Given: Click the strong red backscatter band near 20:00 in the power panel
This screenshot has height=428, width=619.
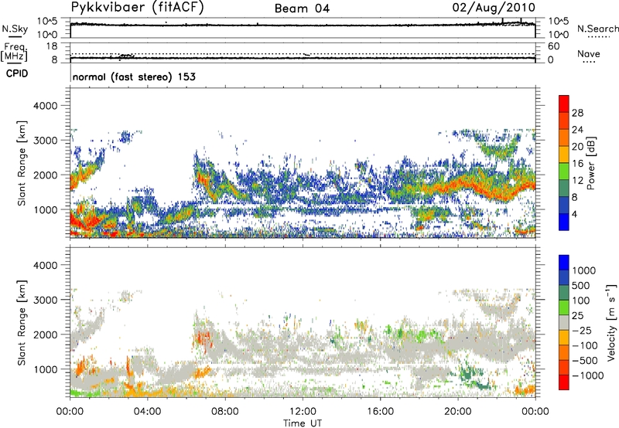Looking at the screenshot, I should coord(458,182).
